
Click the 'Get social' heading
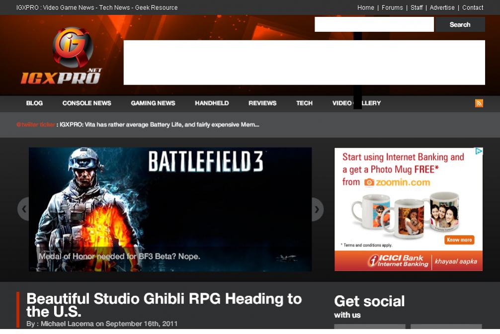coord(369,301)
